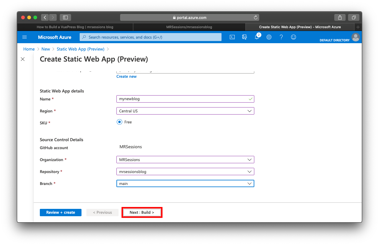Image resolution: width=379 pixels, height=245 pixels.
Task: Toggle the Safari sidebar button
Action: [65, 17]
